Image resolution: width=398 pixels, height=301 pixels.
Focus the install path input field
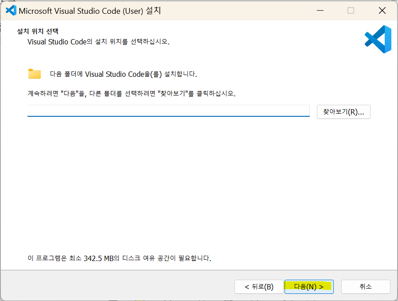pyautogui.click(x=168, y=111)
